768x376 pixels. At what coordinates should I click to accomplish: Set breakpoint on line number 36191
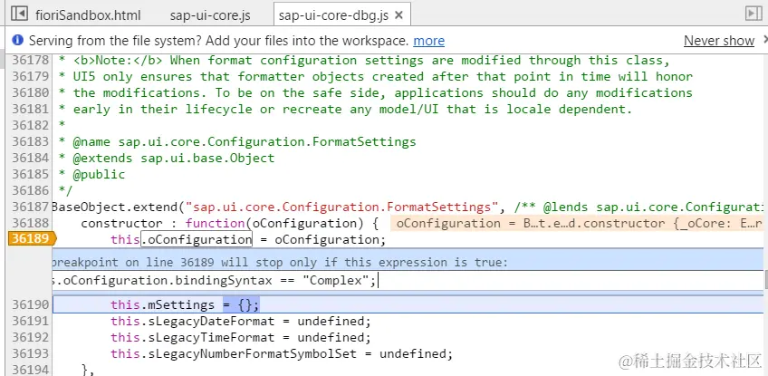pos(31,321)
